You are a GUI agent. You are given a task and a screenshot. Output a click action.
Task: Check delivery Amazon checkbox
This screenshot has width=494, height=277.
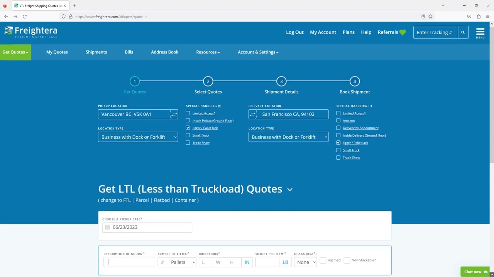tap(338, 120)
